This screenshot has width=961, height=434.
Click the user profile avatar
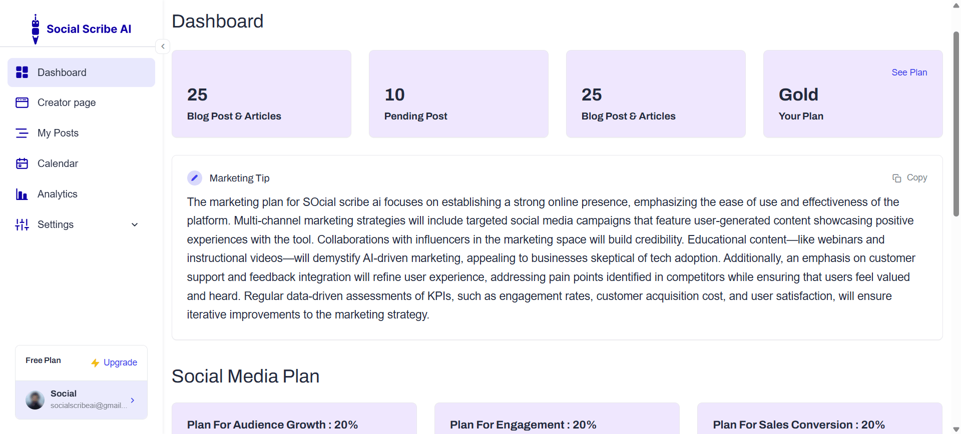pyautogui.click(x=35, y=400)
